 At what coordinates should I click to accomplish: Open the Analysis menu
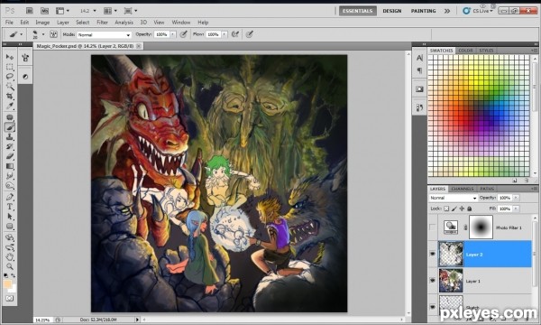pyautogui.click(x=124, y=22)
